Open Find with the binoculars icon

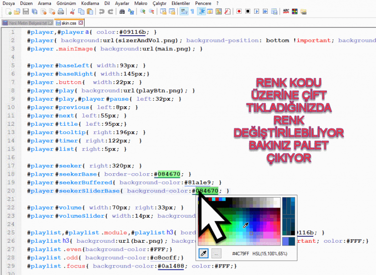click(x=122, y=11)
